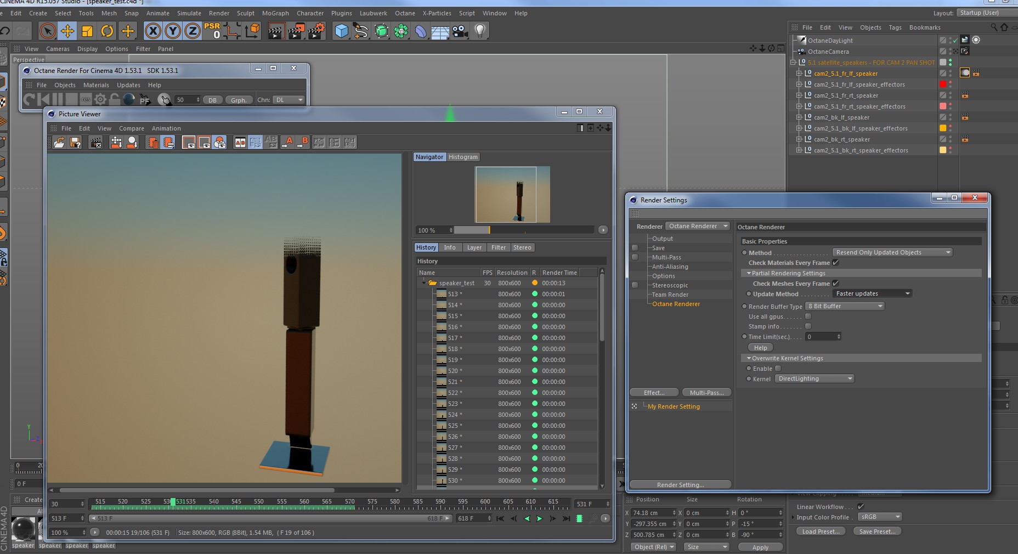Select the Move tool in the main toolbar
The image size is (1018, 554).
[x=67, y=31]
